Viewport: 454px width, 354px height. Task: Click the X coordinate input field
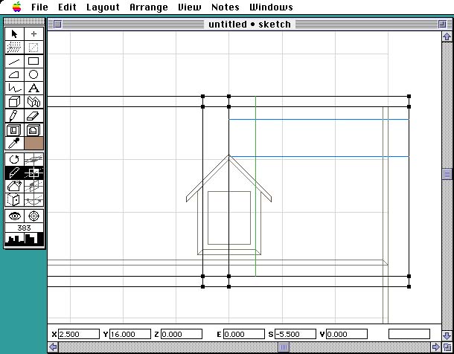coord(78,334)
